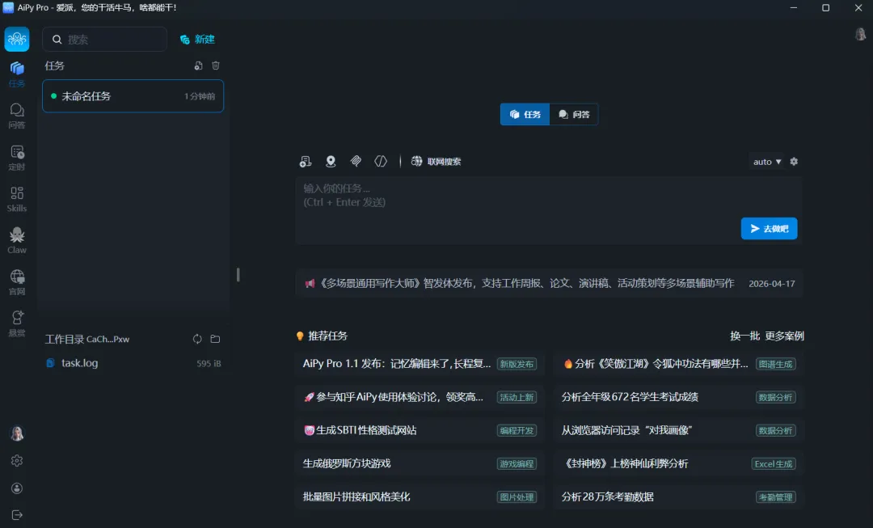This screenshot has height=528, width=873.
Task: Click the user avatar photo in the lower sidebar
Action: click(x=17, y=433)
